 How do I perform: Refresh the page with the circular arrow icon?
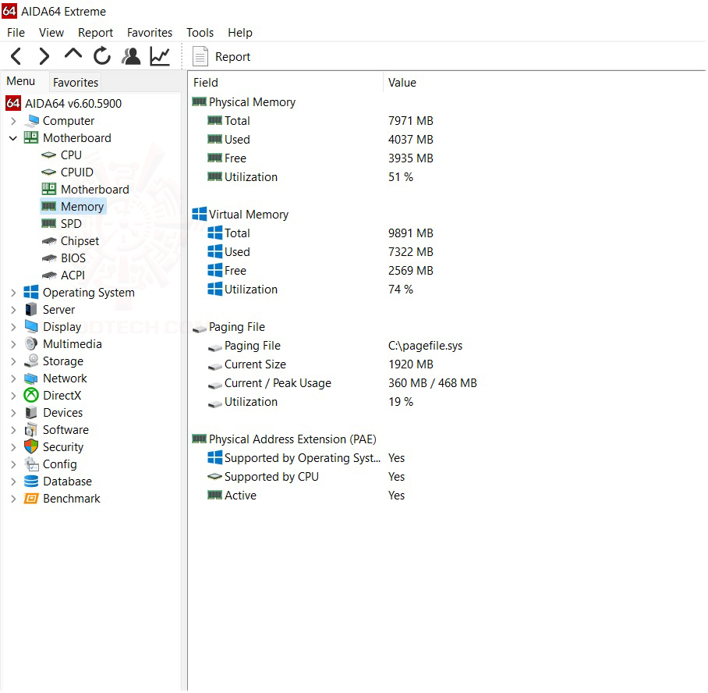click(x=102, y=56)
